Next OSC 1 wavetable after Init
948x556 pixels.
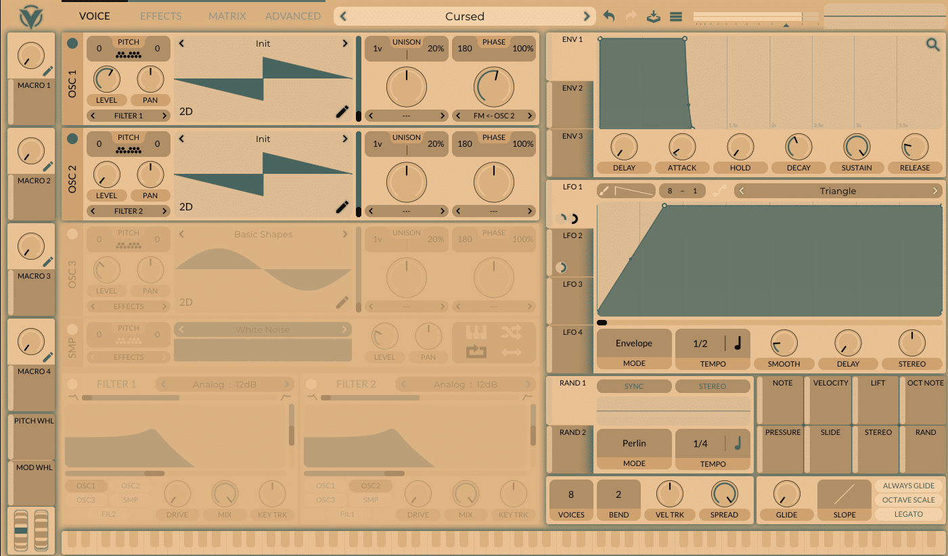click(x=345, y=43)
